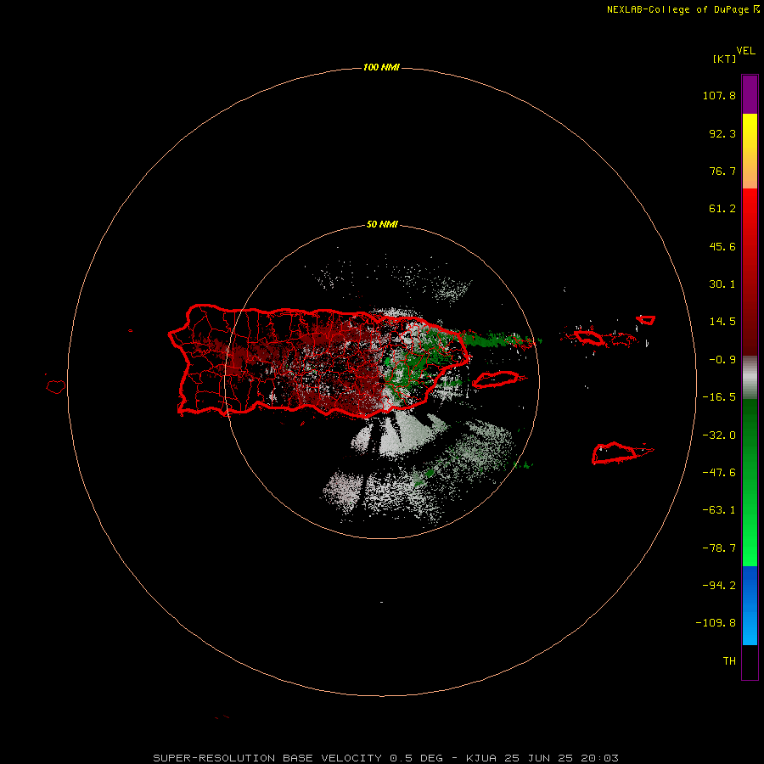Click the -94.2 velocity scale value
The height and width of the screenshot is (764, 764).
point(719,585)
